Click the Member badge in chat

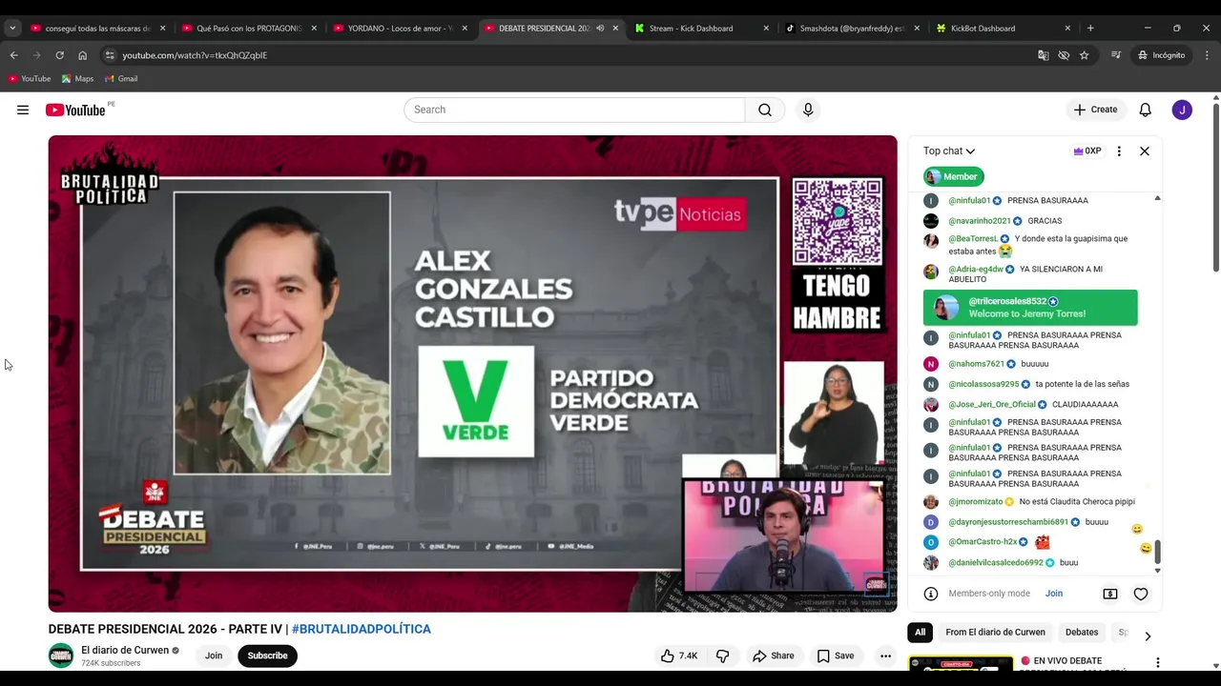953,176
